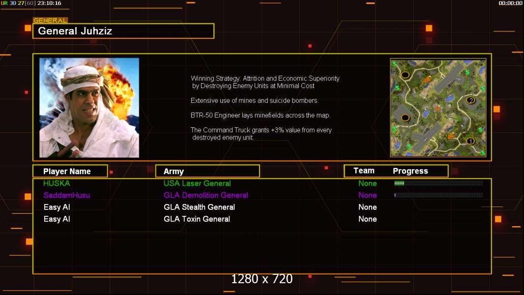Click the supply dollar icon in minimap's top-left corner
Viewport: 524px width, 295px height.
[395, 64]
